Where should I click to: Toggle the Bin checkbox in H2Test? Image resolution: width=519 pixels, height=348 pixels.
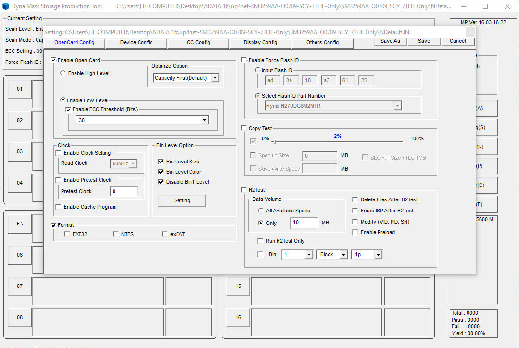click(x=261, y=254)
